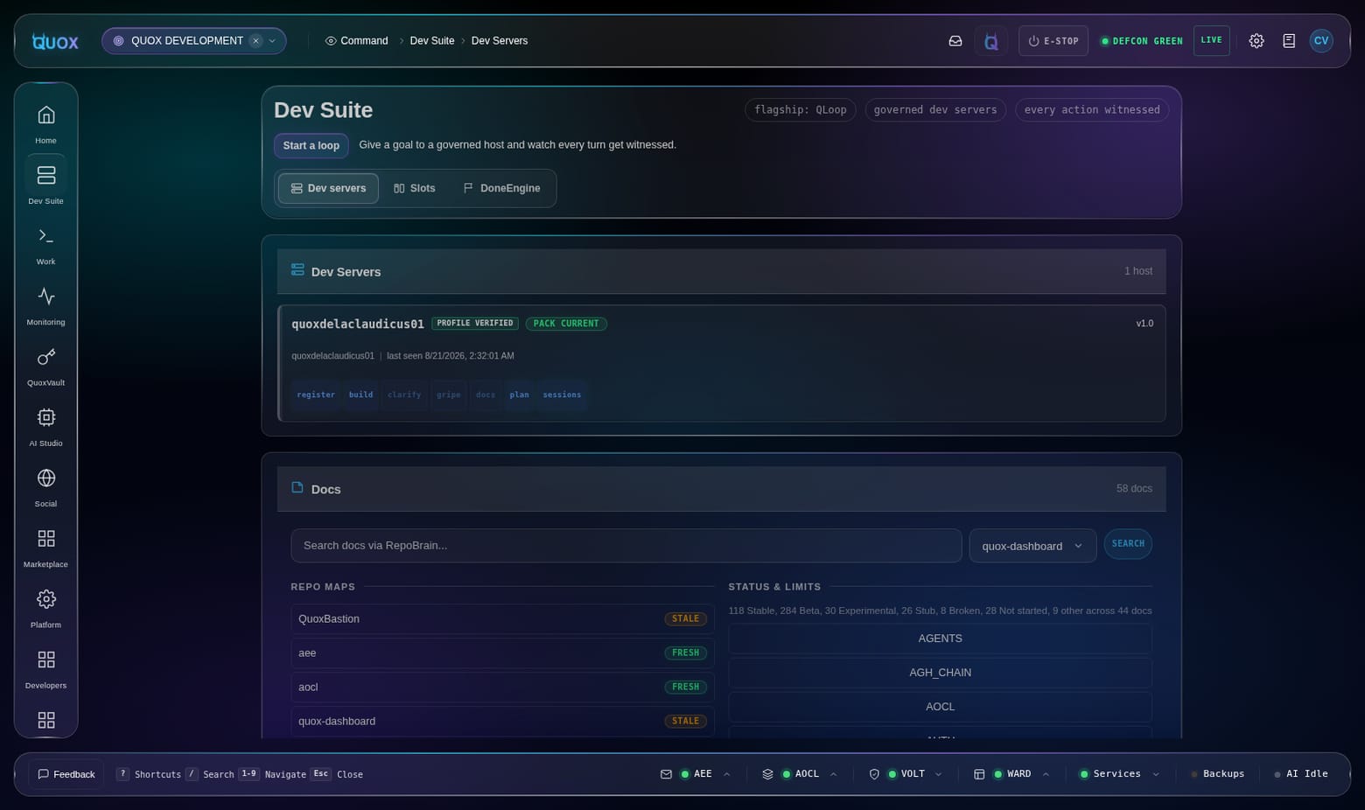
Task: Click the Quox logo
Action: click(x=55, y=41)
